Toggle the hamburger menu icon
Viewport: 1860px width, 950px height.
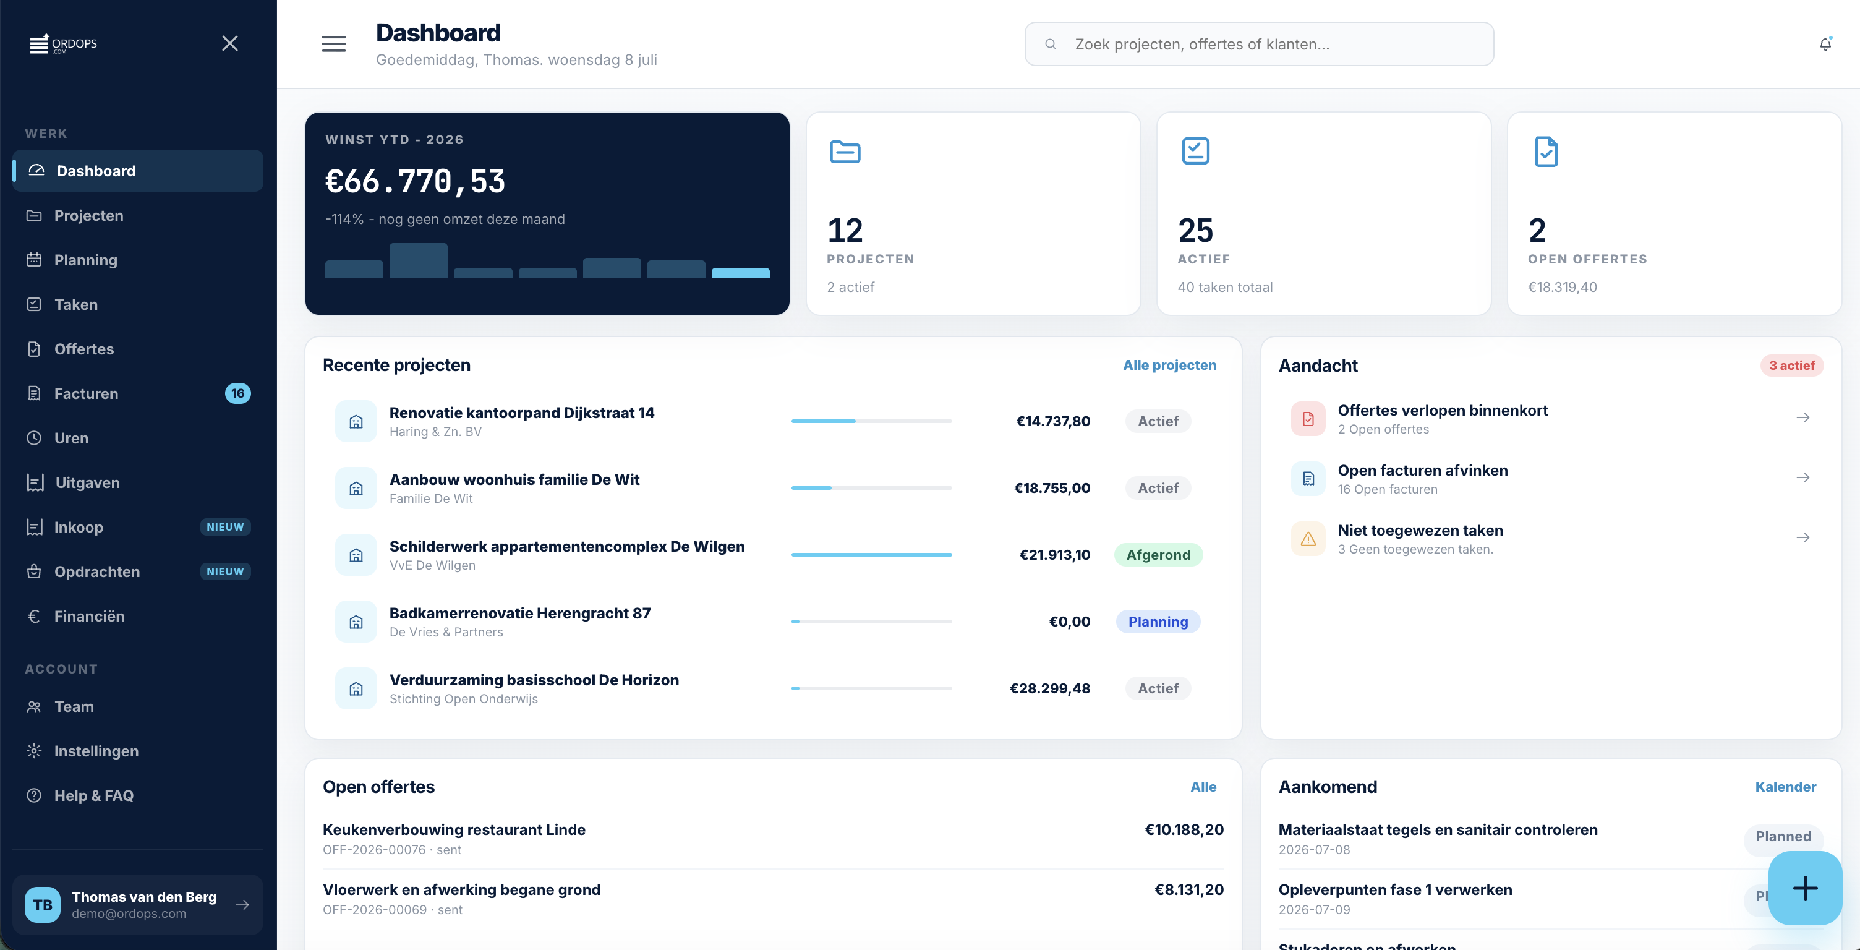pos(333,44)
